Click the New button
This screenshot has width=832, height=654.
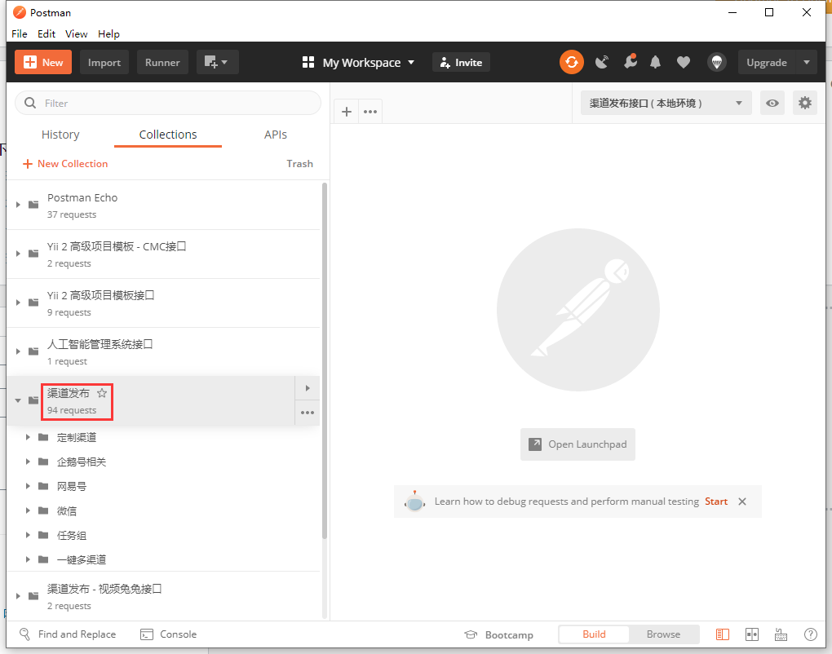click(x=43, y=63)
